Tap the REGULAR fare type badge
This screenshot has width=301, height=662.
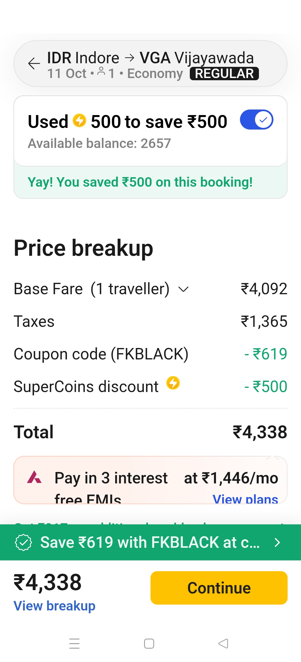(224, 74)
